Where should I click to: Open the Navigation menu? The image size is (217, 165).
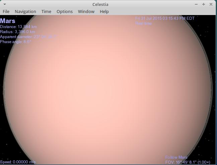(x=25, y=11)
